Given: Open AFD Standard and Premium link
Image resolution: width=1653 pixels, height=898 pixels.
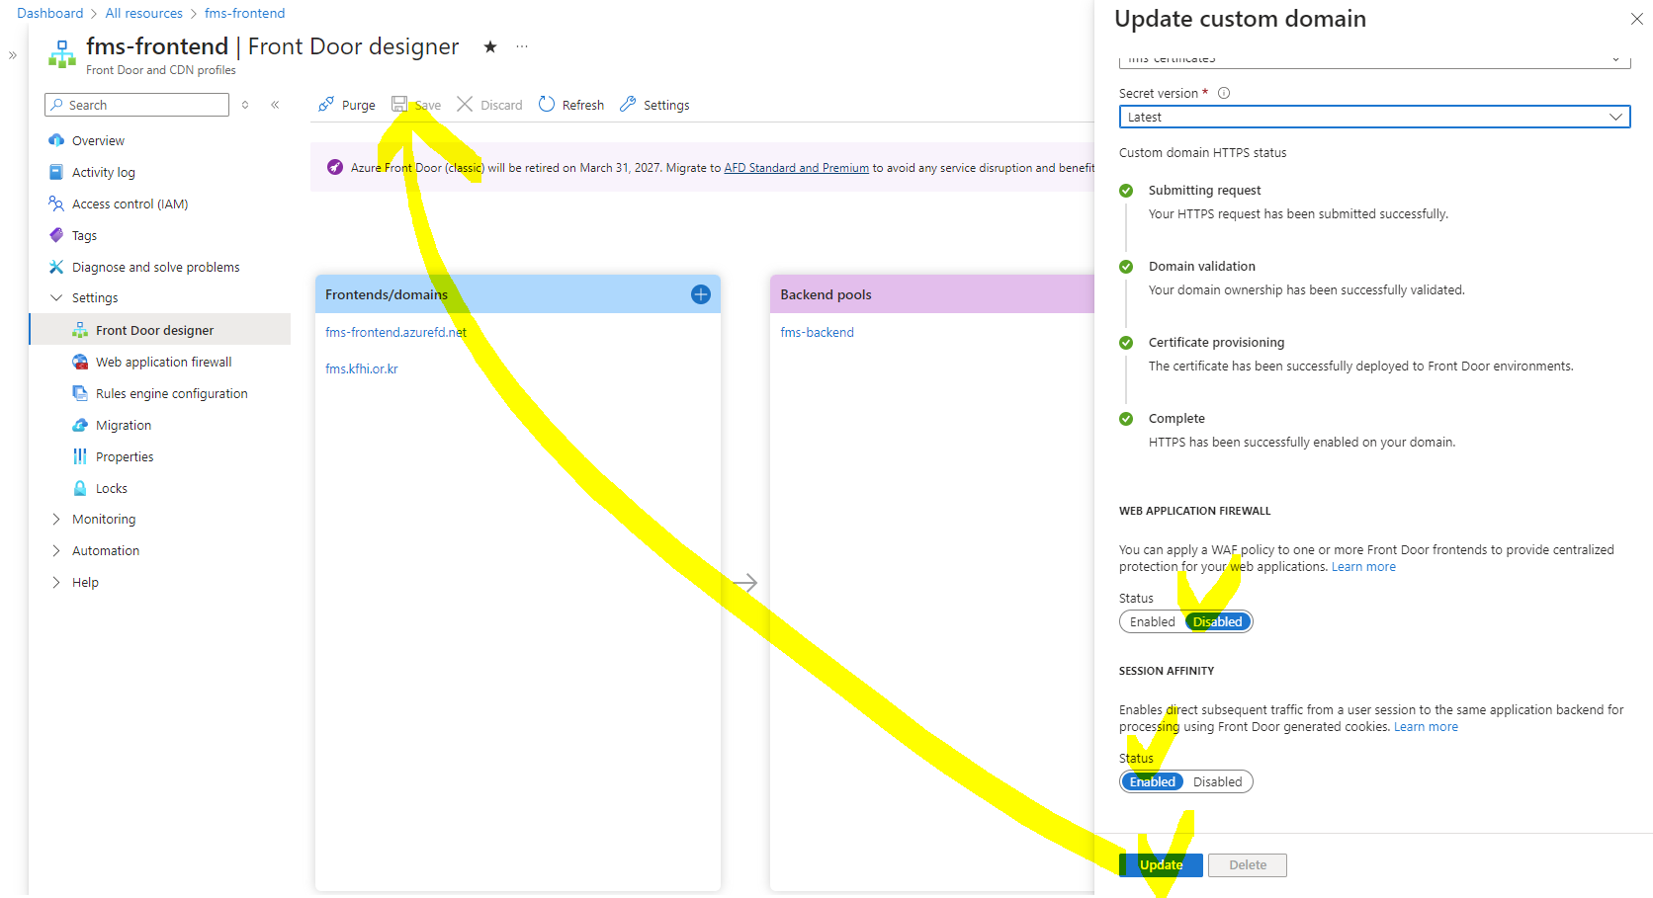Looking at the screenshot, I should 796,168.
